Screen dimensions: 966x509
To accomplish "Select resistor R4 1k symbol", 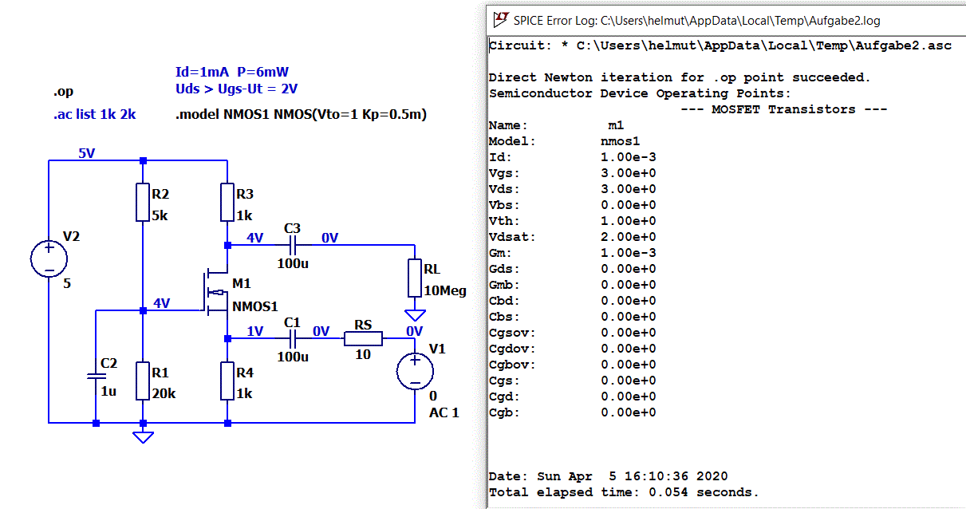I will [x=227, y=381].
